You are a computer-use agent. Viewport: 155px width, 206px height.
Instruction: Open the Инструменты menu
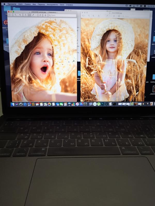coord(52,5)
